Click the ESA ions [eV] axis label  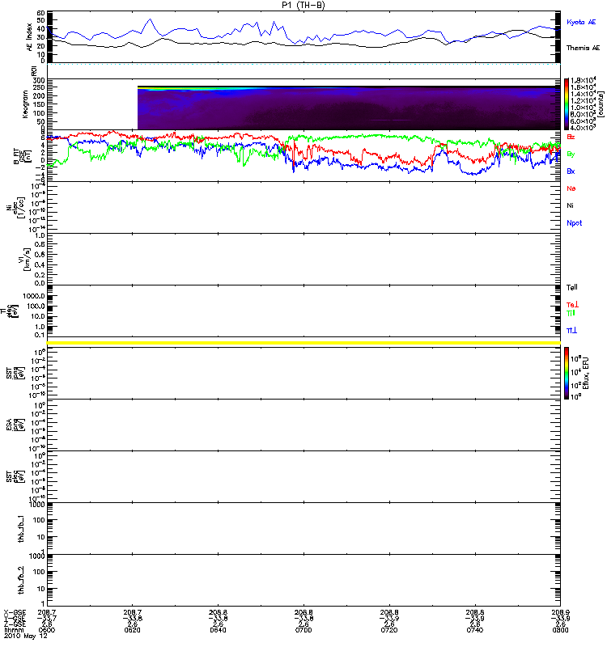15,425
